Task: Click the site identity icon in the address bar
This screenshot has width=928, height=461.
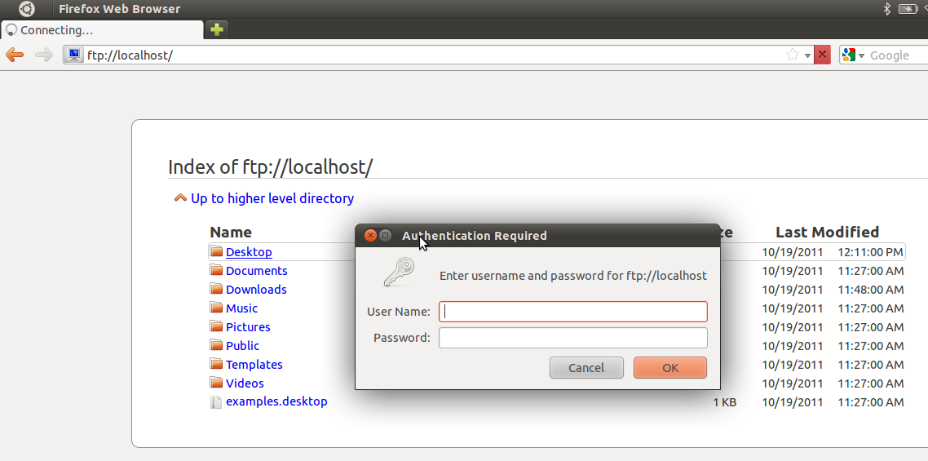Action: 75,55
